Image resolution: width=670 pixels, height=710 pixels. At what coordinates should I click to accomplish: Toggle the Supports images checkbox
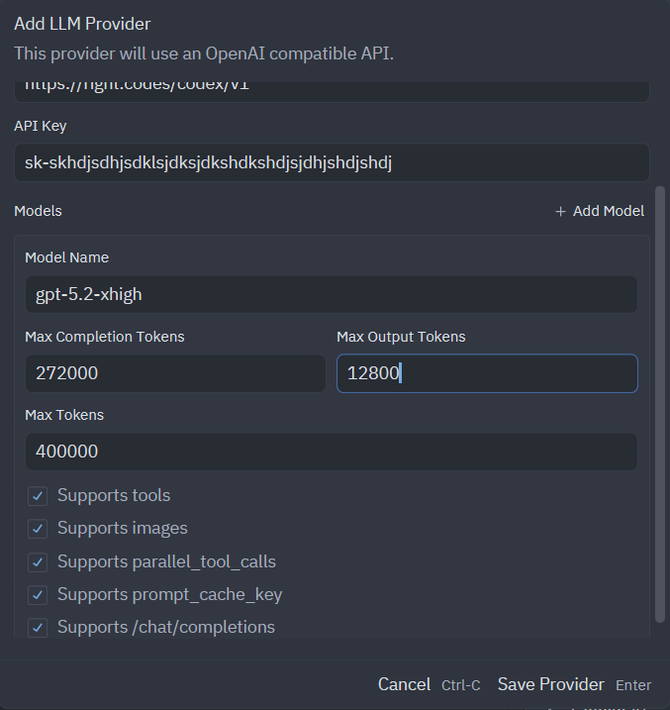pyautogui.click(x=38, y=529)
